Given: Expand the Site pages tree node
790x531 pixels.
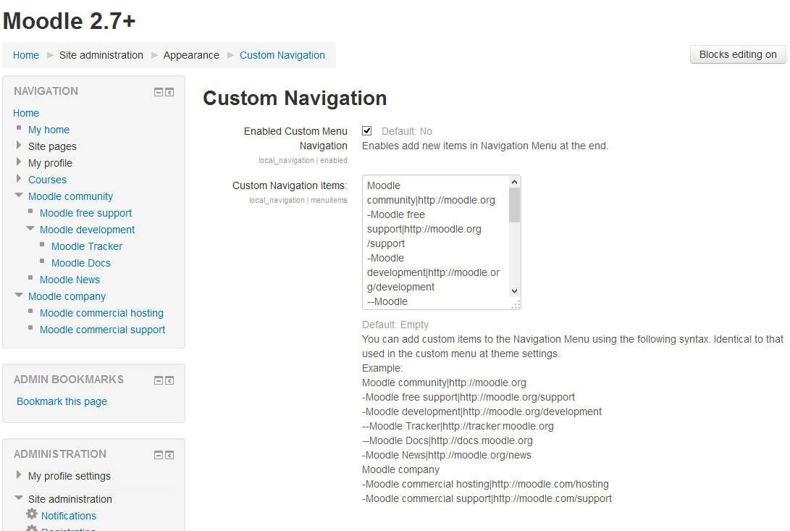Looking at the screenshot, I should (x=19, y=146).
